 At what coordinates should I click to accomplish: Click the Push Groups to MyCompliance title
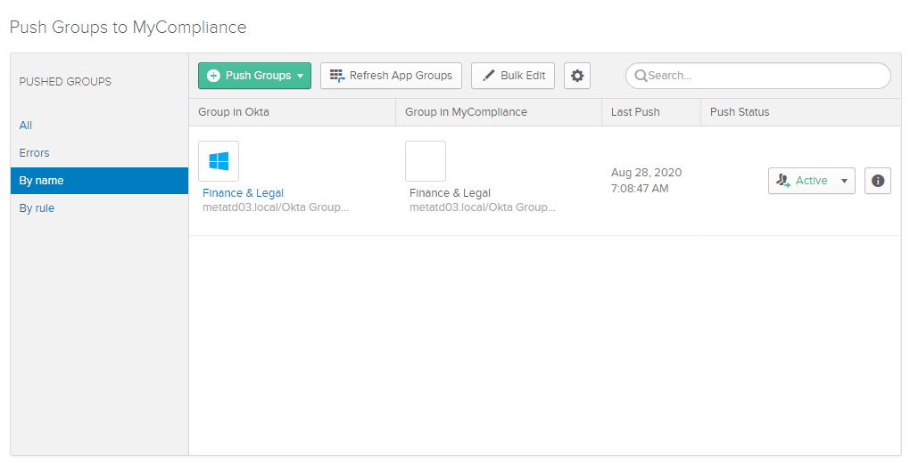click(x=128, y=28)
